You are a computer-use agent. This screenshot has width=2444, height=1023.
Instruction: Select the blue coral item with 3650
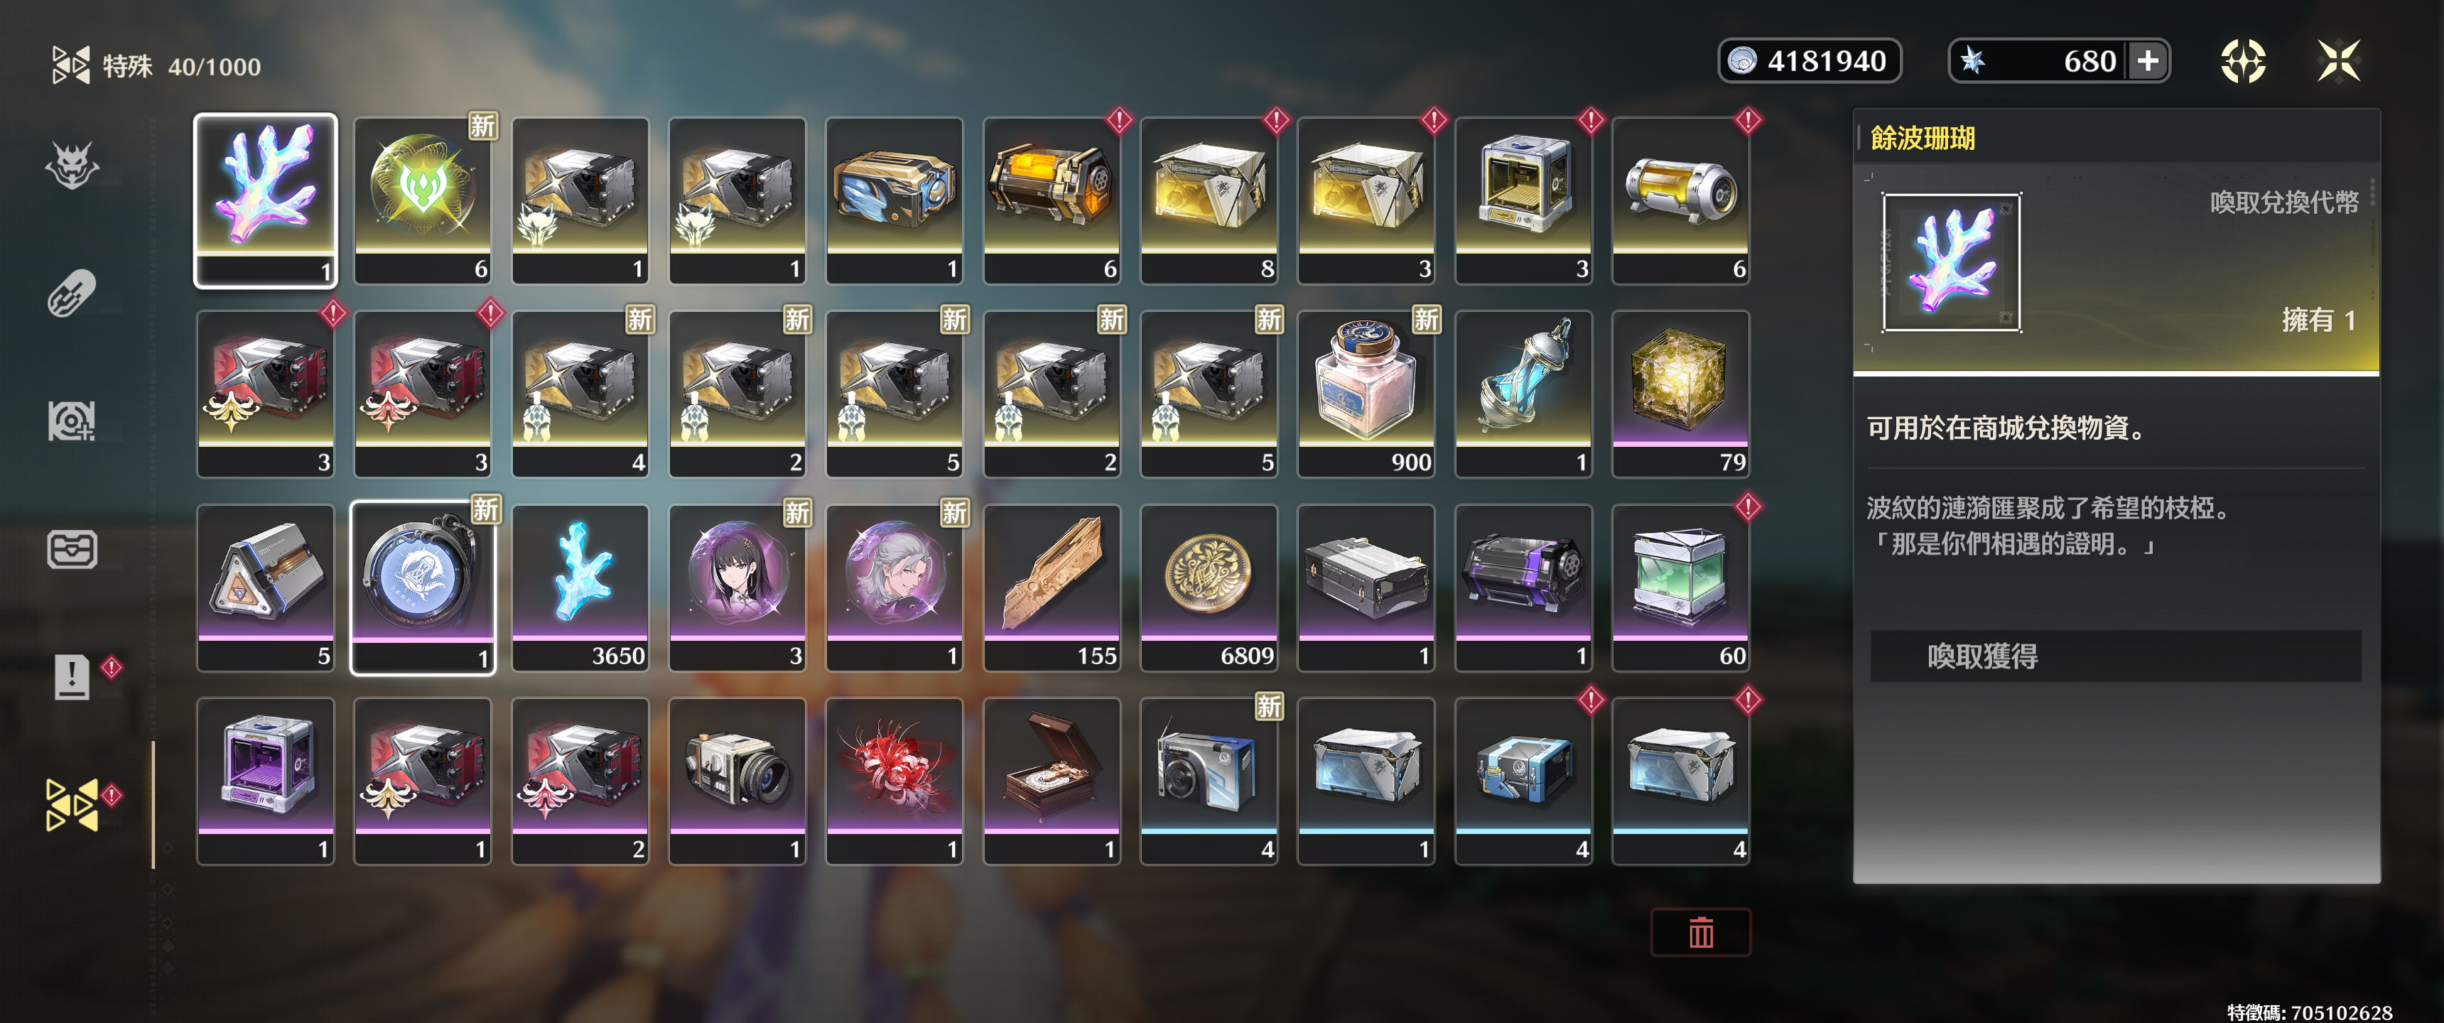tap(580, 588)
